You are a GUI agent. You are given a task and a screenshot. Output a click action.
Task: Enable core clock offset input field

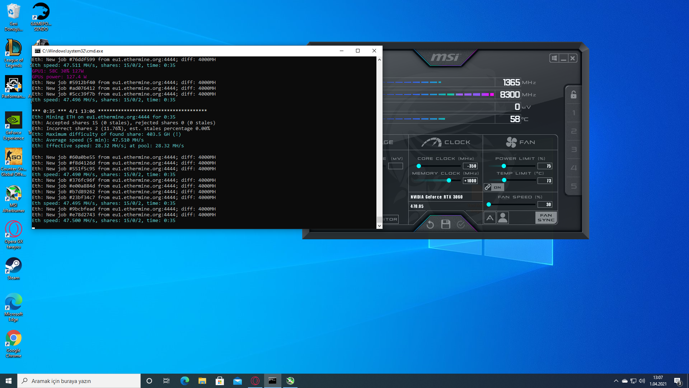pyautogui.click(x=470, y=165)
